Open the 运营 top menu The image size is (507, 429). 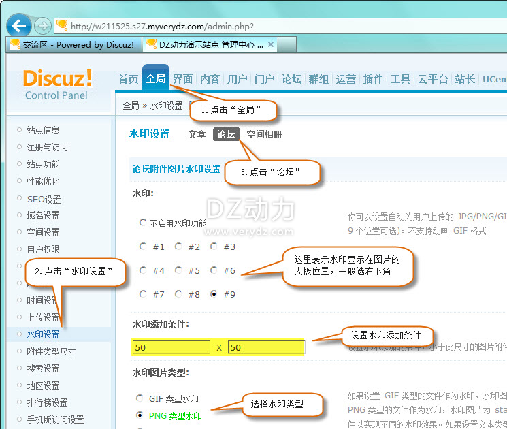346,79
